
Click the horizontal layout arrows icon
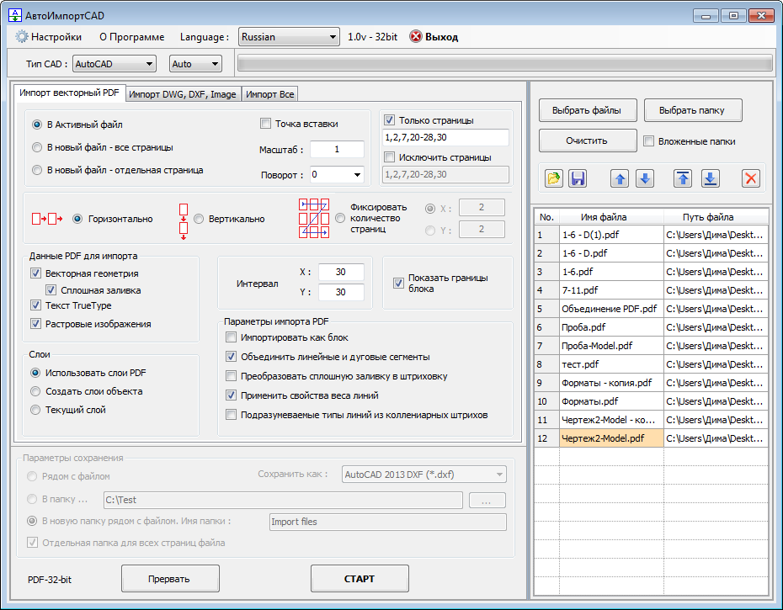tap(47, 219)
